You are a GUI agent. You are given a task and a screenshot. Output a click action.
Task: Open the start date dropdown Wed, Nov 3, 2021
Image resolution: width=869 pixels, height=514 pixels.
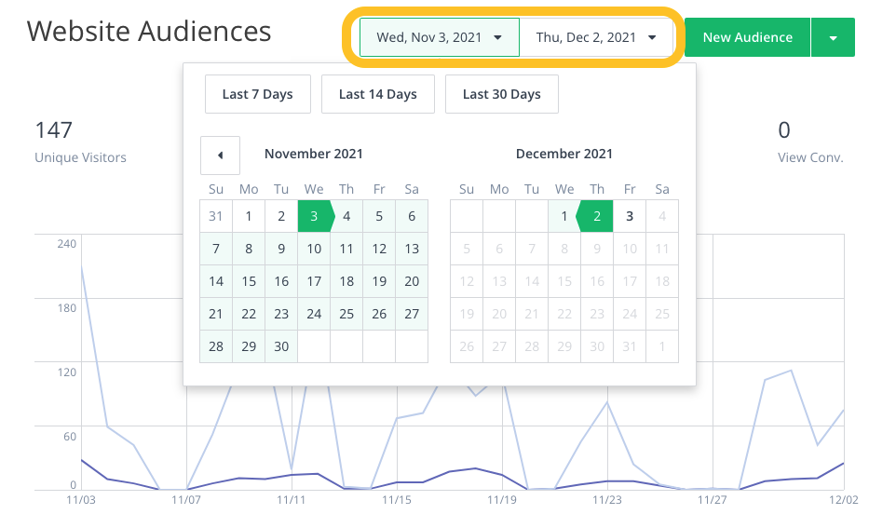440,37
